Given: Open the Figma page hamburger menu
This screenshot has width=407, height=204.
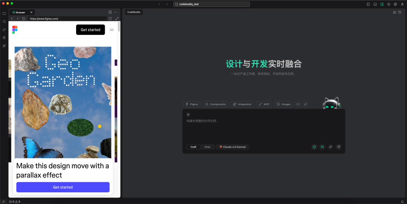Looking at the screenshot, I should pos(112,30).
